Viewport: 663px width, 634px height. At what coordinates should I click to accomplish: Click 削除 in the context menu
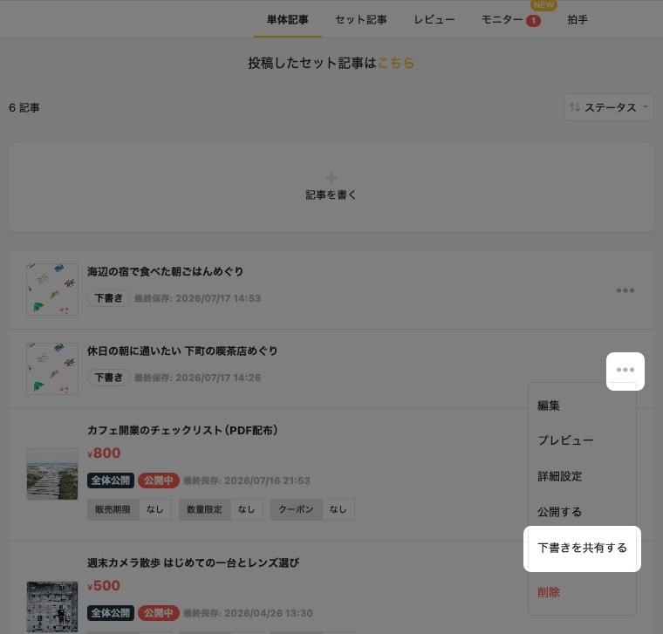coord(549,592)
